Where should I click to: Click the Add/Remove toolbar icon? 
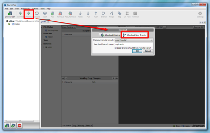(x=70, y=14)
